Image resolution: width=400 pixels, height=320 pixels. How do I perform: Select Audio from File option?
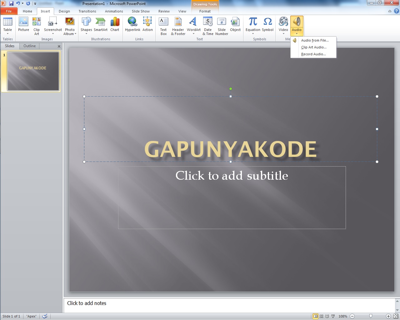314,40
